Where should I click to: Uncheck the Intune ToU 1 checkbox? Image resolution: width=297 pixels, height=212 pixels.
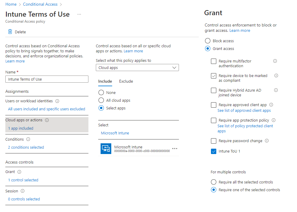pos(214,151)
